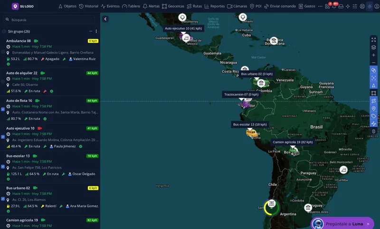Toggle the direction arrow map tool
The image size is (380, 229).
[374, 86]
